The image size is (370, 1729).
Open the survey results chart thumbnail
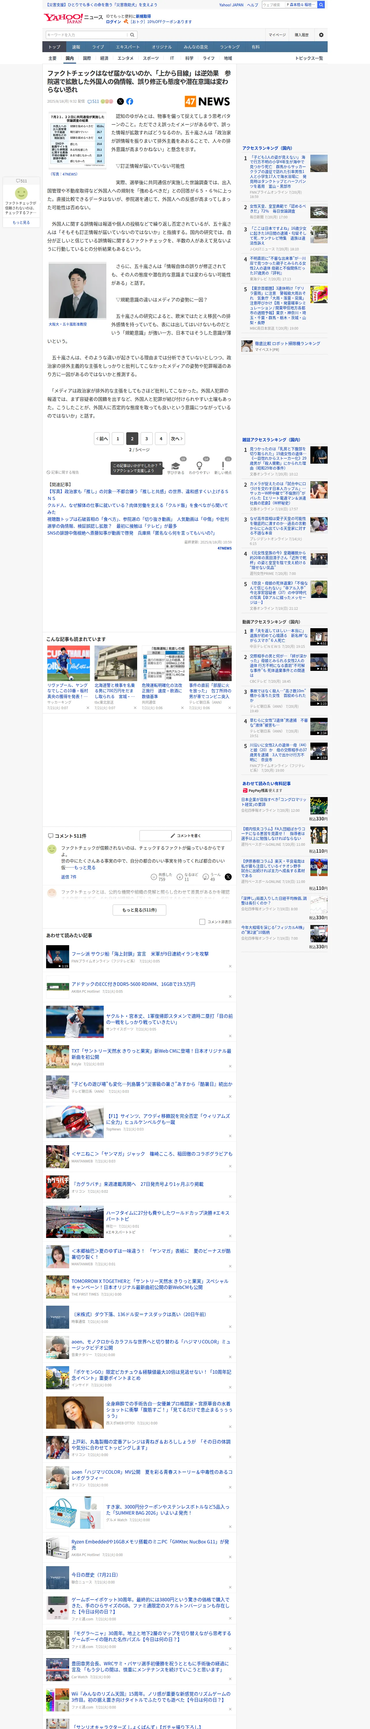pyautogui.click(x=78, y=141)
